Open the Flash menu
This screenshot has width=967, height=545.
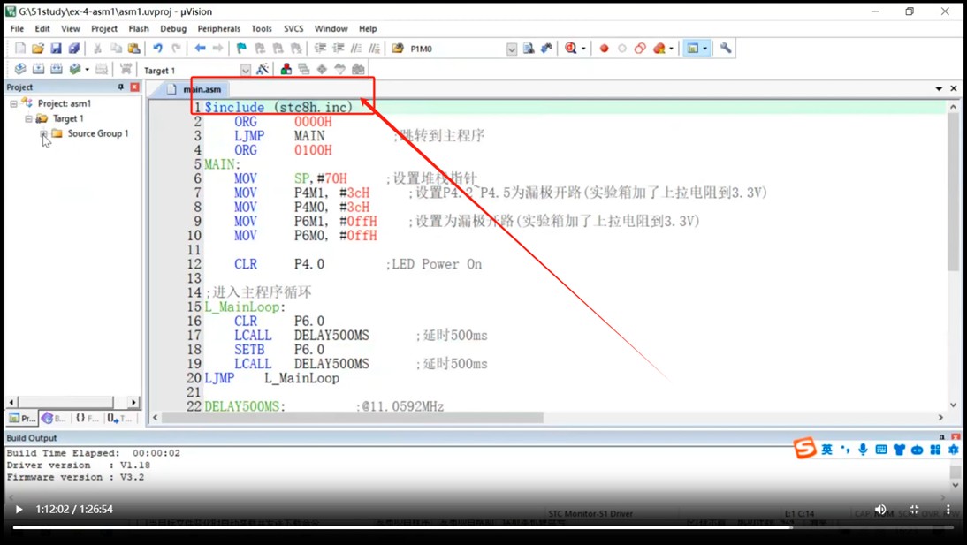coord(139,28)
